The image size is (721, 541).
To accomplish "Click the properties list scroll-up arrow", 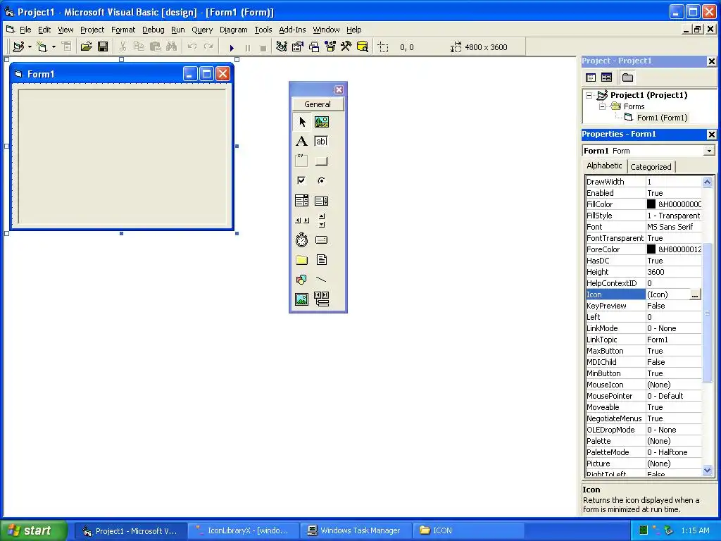I will pyautogui.click(x=707, y=182).
